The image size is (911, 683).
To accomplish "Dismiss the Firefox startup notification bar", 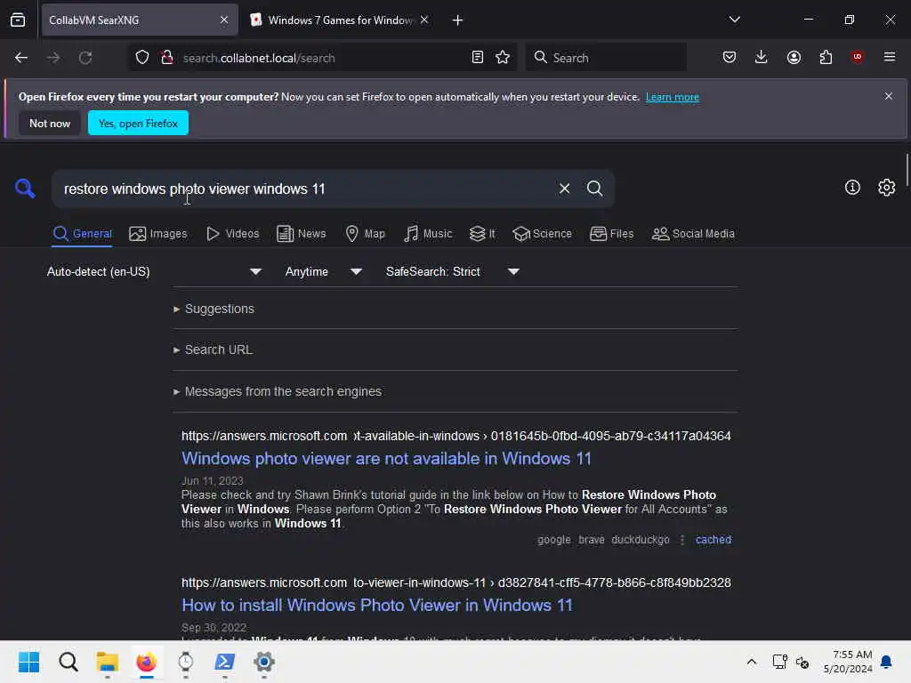I will click(888, 96).
